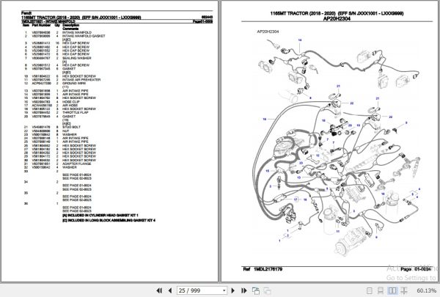Go to the next view
The width and height of the screenshot is (440, 297).
tap(267, 291)
